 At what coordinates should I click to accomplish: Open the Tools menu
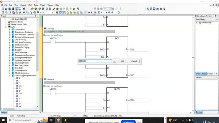pos(36,5)
